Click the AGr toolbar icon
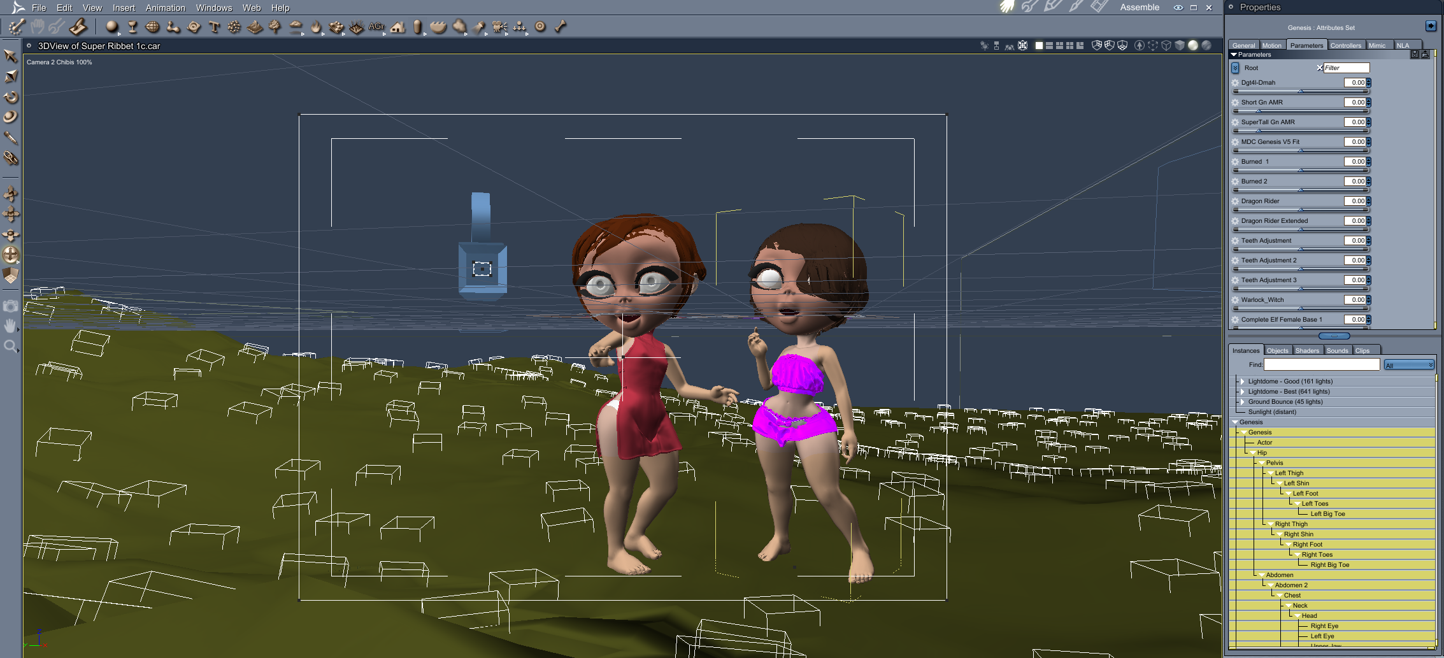 [376, 27]
